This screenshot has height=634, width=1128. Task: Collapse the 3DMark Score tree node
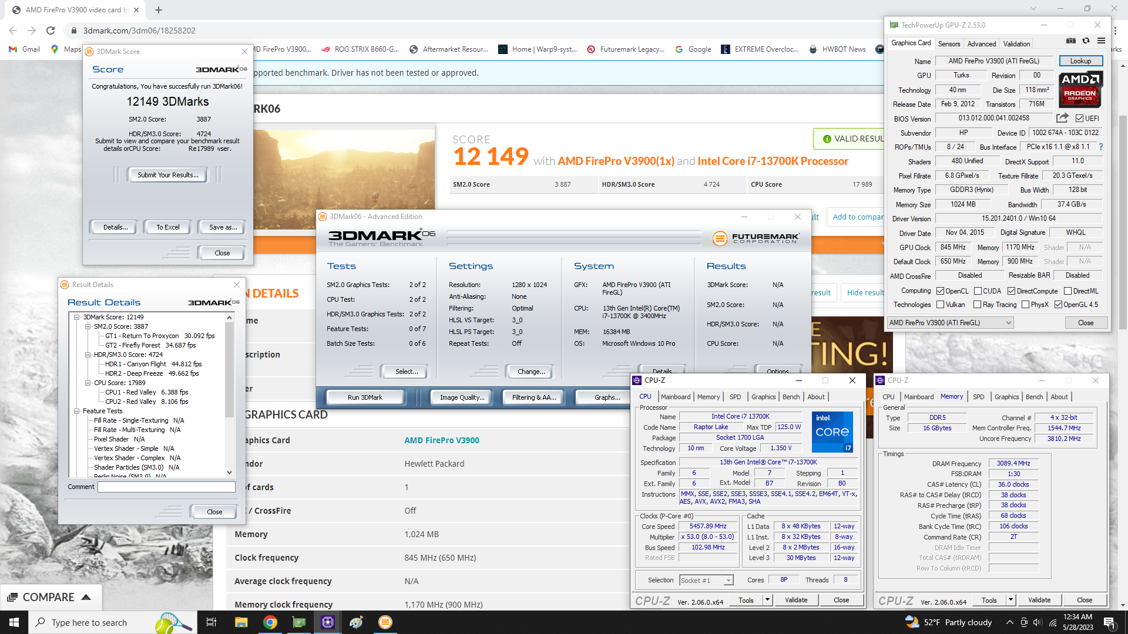coord(76,317)
